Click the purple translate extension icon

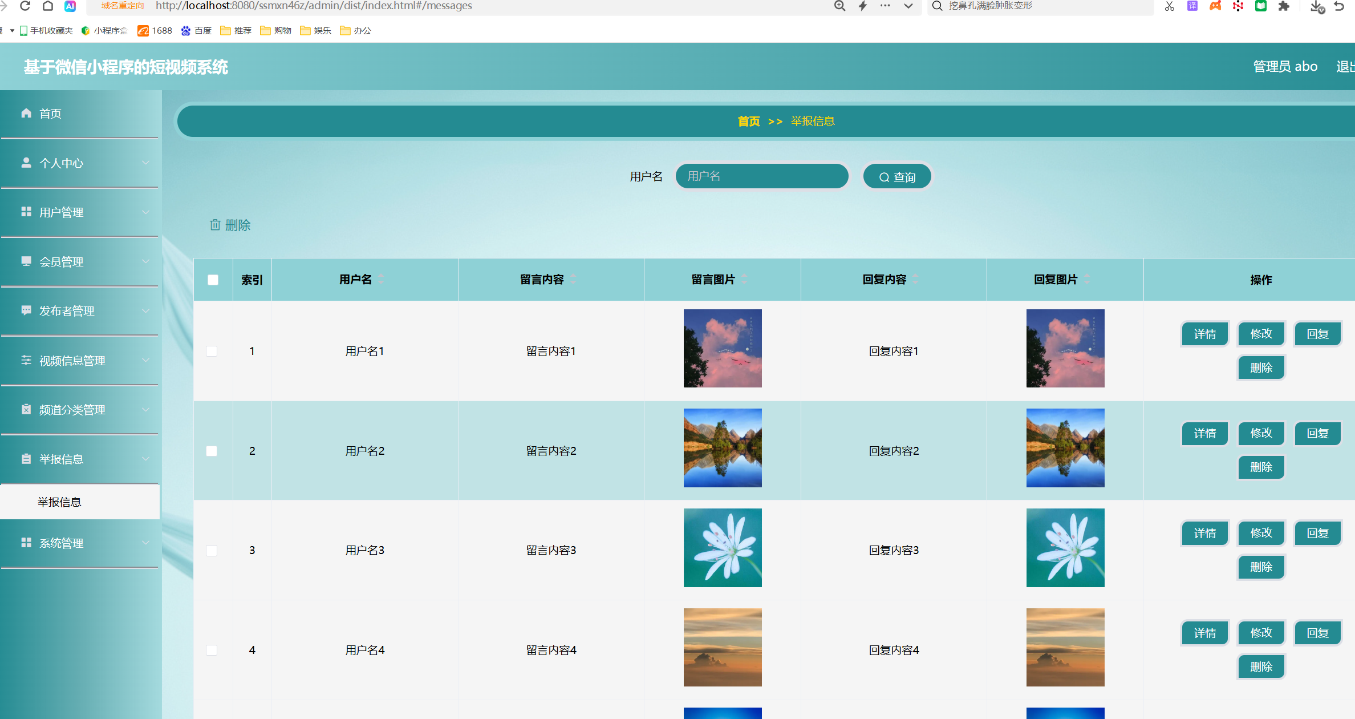click(1192, 6)
